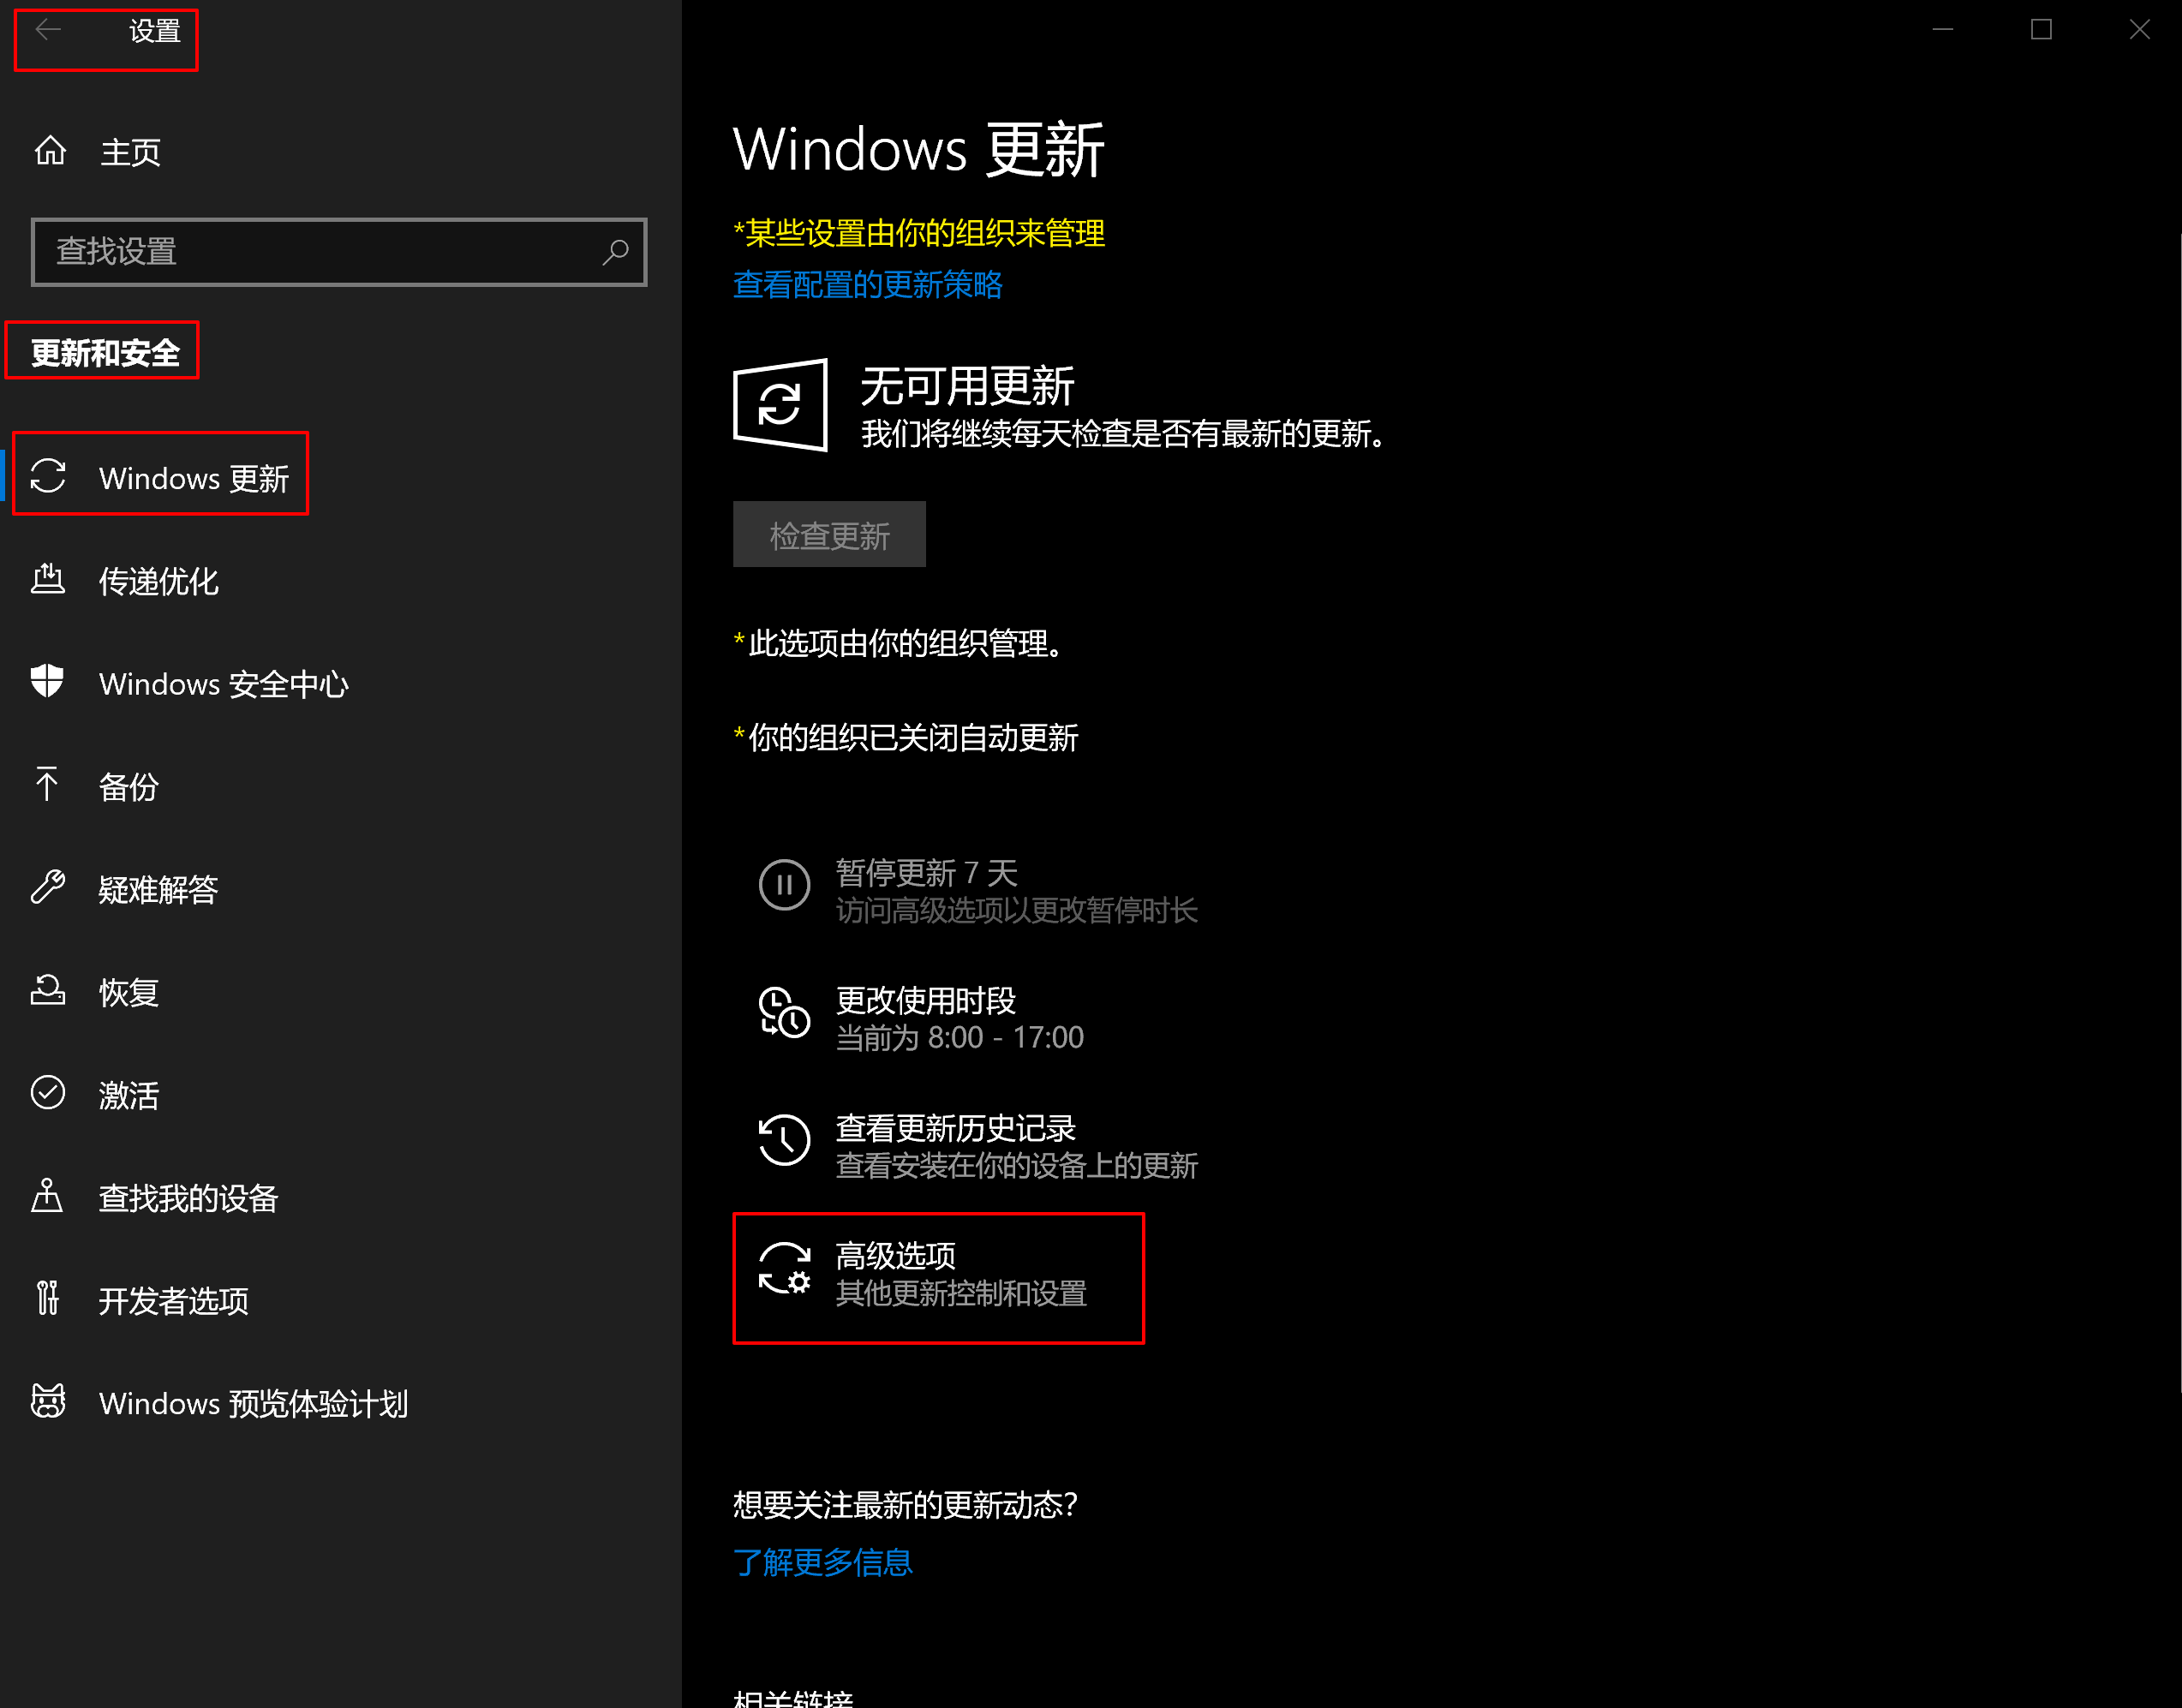Image resolution: width=2182 pixels, height=1708 pixels.
Task: Open 传递优化 settings page
Action: (340, 580)
